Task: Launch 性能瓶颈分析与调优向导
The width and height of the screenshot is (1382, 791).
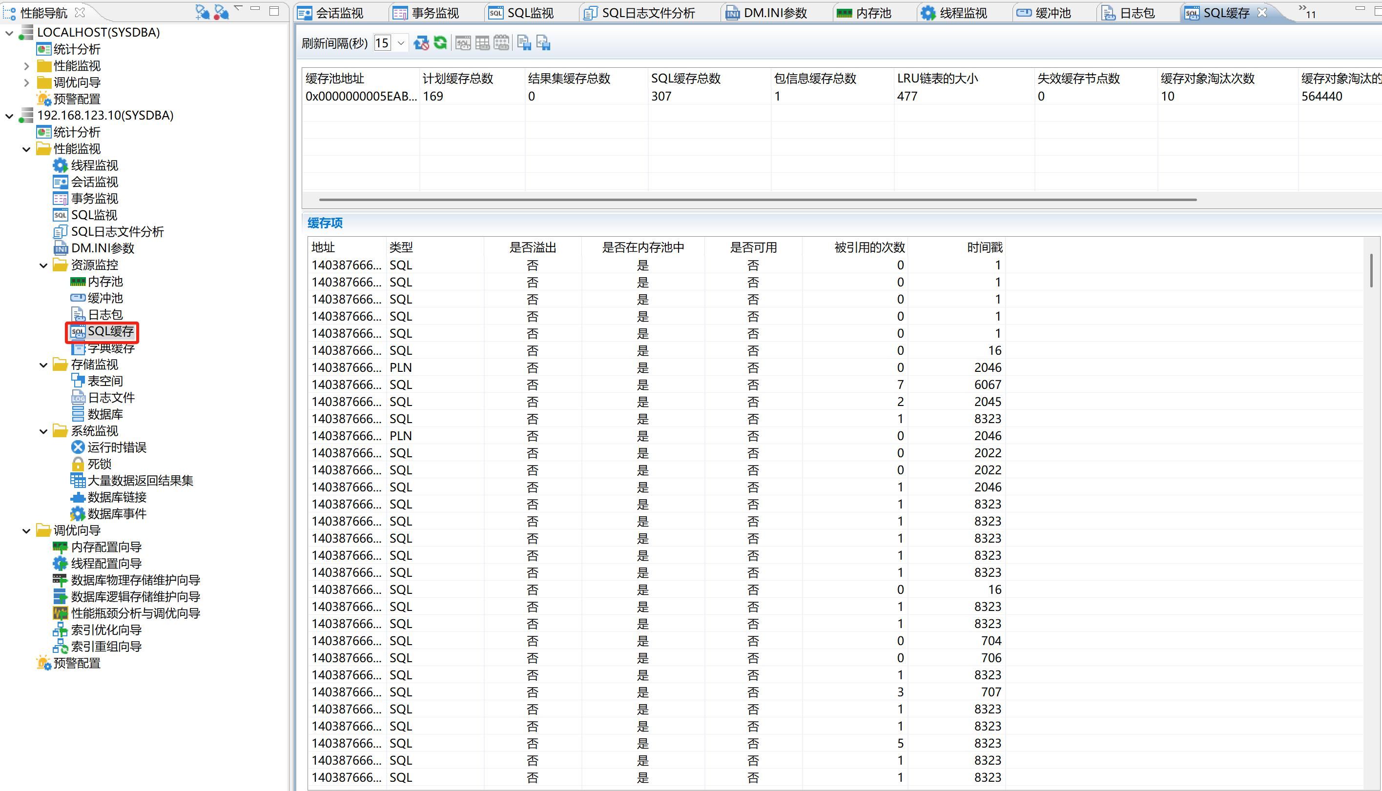Action: pos(126,613)
